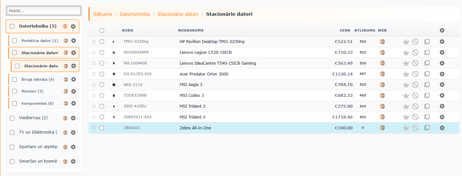Toggle select-all checkbox in table header
This screenshot has height=176, width=462.
point(102,30)
